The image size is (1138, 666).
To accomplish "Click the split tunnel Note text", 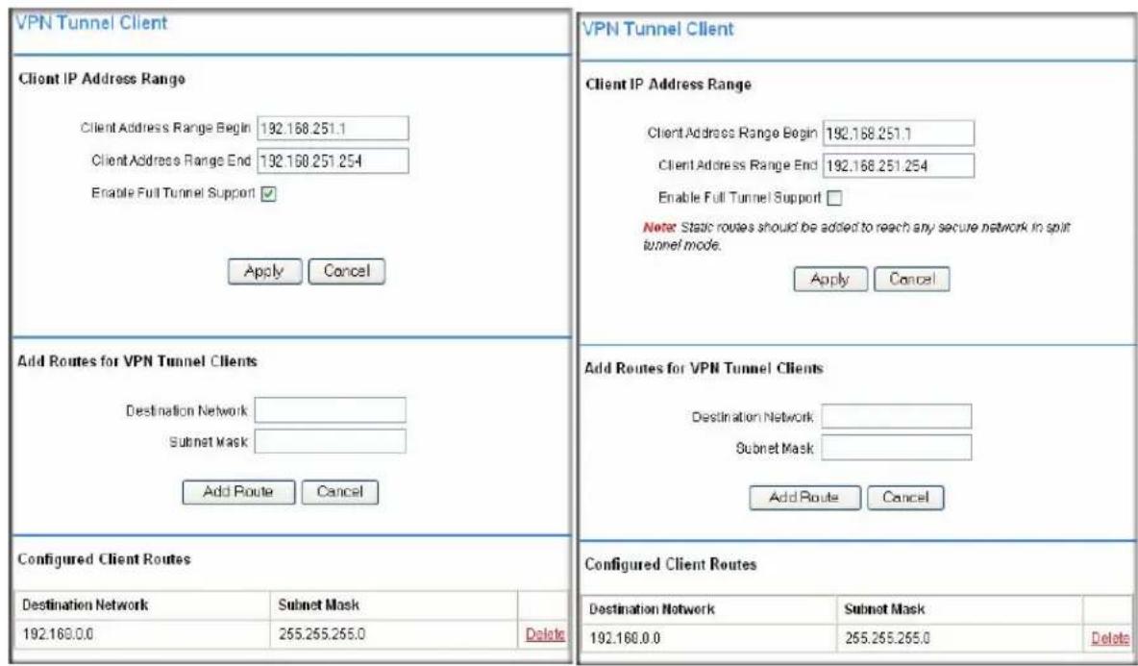I will [856, 235].
